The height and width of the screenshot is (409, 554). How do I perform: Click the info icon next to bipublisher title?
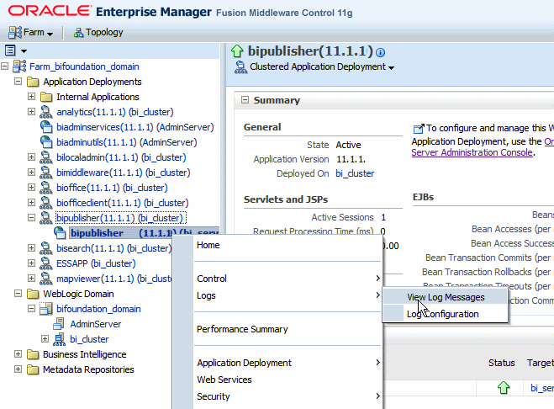[x=380, y=53]
